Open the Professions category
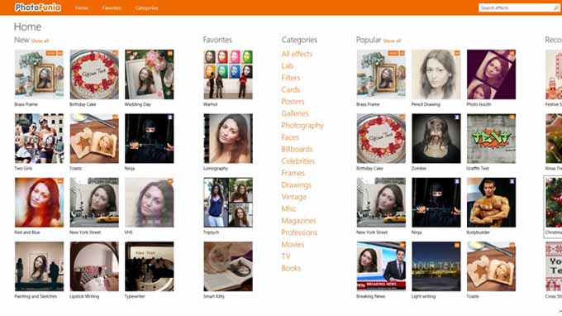This screenshot has height=316, width=562. [299, 232]
